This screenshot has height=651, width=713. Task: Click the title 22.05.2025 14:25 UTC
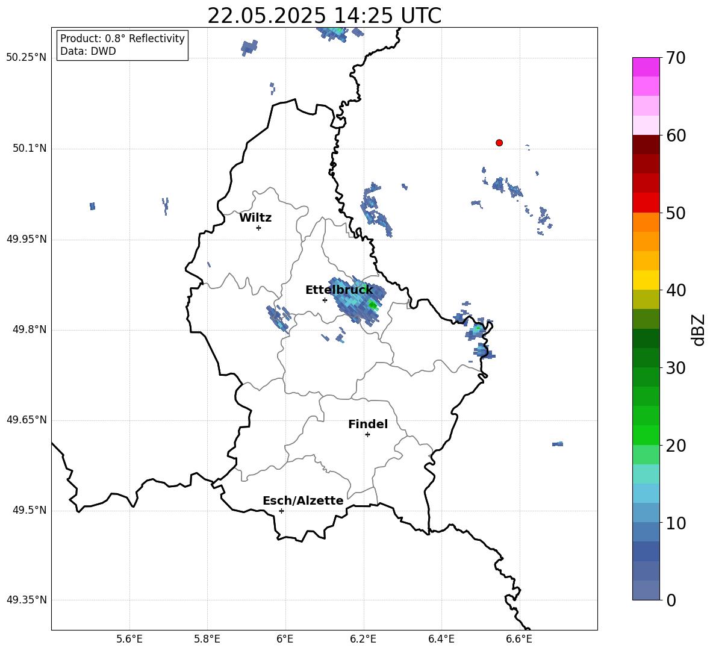pyautogui.click(x=324, y=16)
